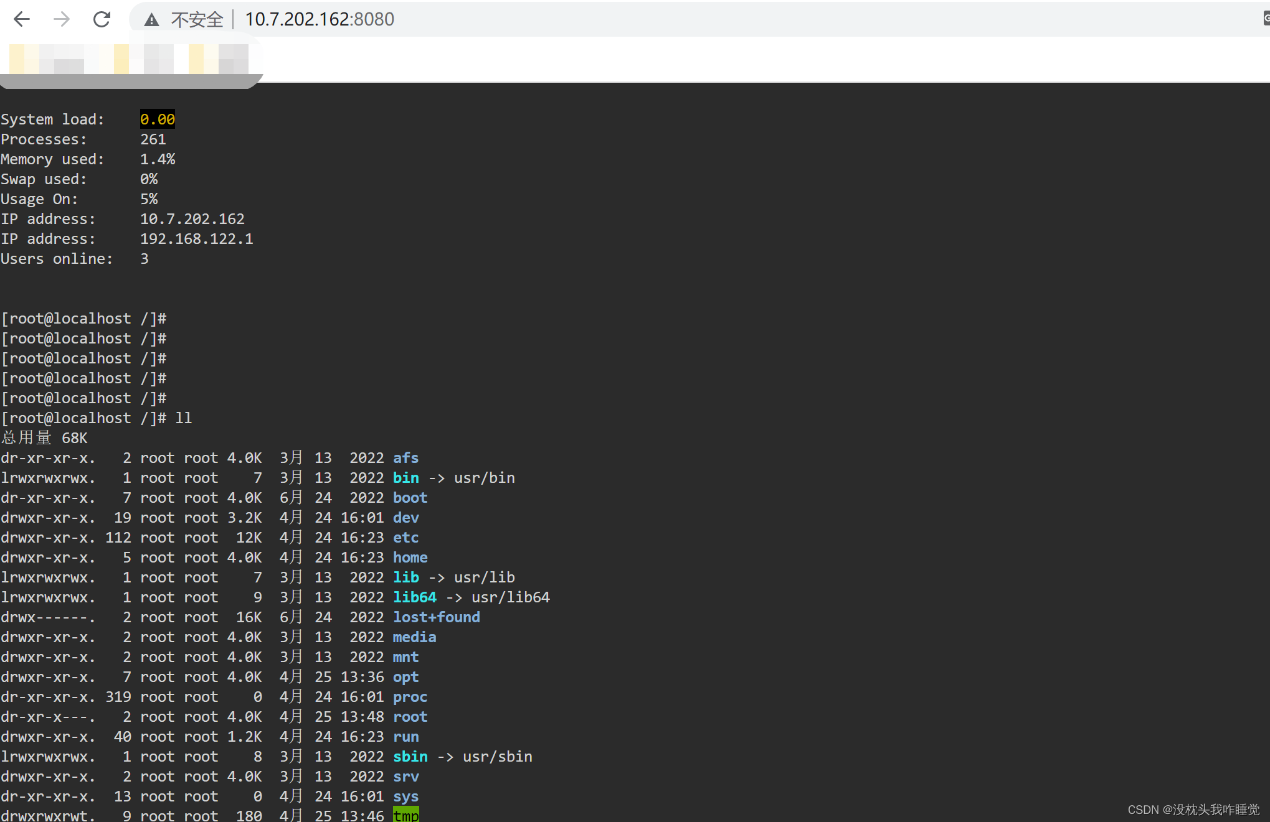This screenshot has height=822, width=1270.
Task: Click the Users online value 3
Action: point(145,259)
